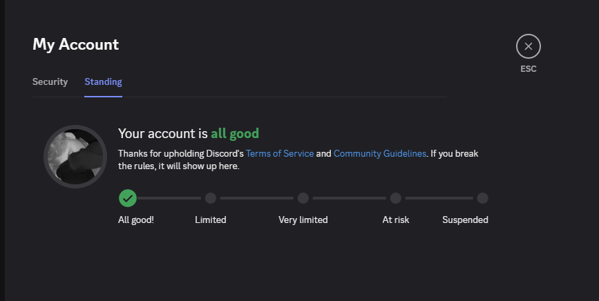Image resolution: width=599 pixels, height=301 pixels.
Task: Close settings with the X circle icon
Action: point(529,46)
